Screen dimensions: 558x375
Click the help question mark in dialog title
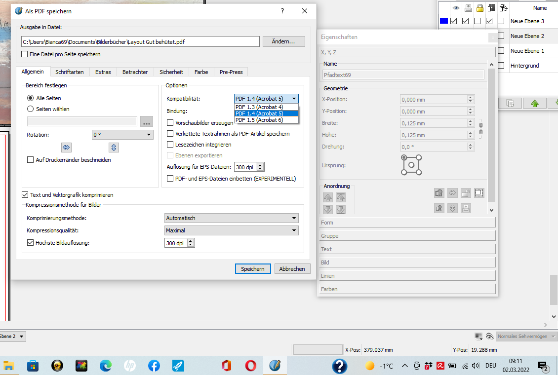tap(282, 11)
